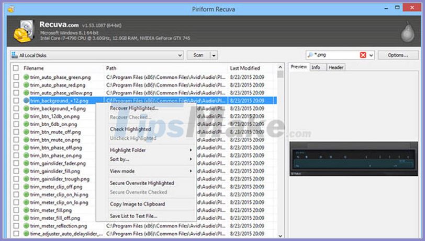Select the trim_meter_reflection.png filename
Viewport: 425px width, 241px height.
59,226
